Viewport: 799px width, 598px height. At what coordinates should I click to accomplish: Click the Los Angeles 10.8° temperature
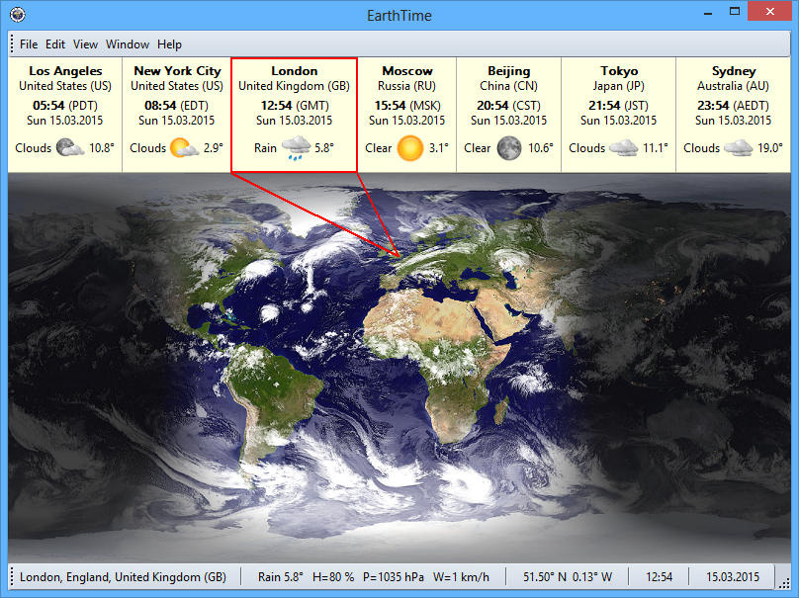click(102, 148)
